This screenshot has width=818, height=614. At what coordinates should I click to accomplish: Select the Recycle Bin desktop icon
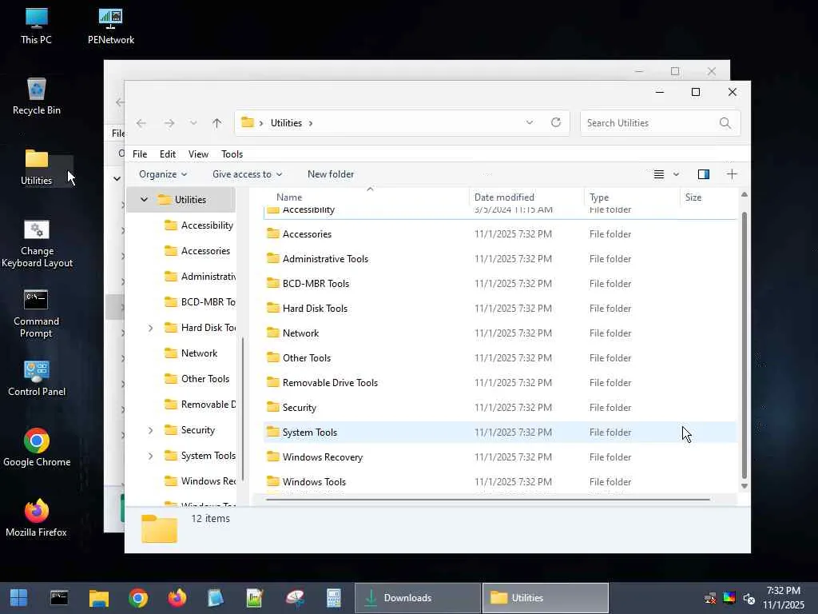(37, 97)
